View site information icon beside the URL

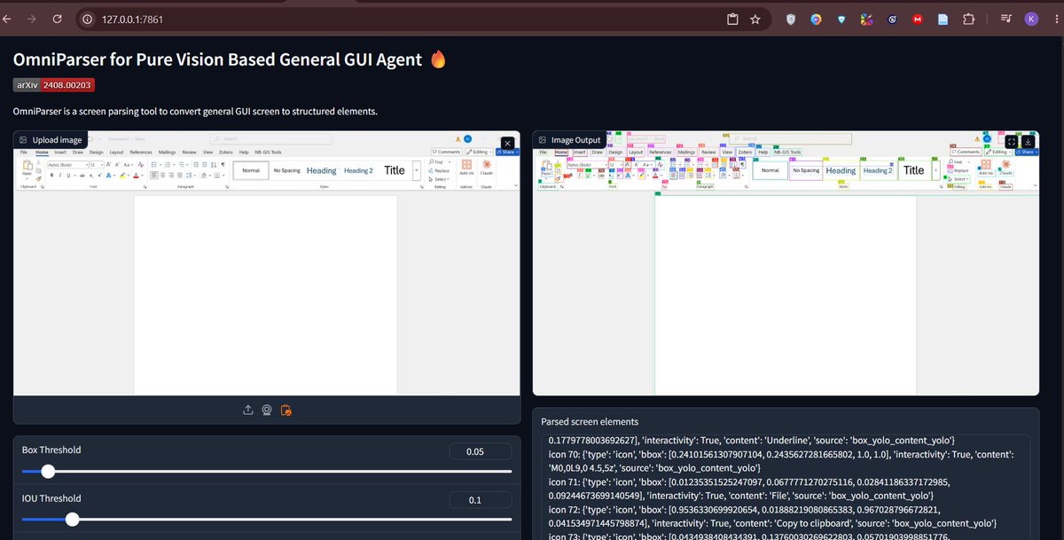pyautogui.click(x=87, y=19)
